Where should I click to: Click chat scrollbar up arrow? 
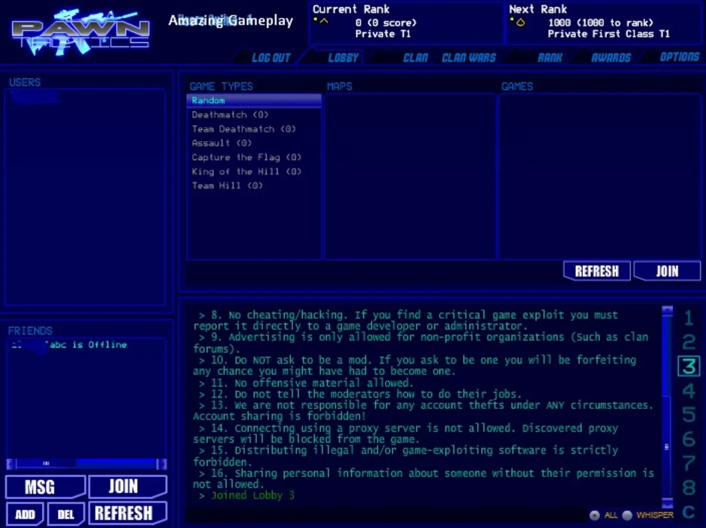(x=667, y=310)
